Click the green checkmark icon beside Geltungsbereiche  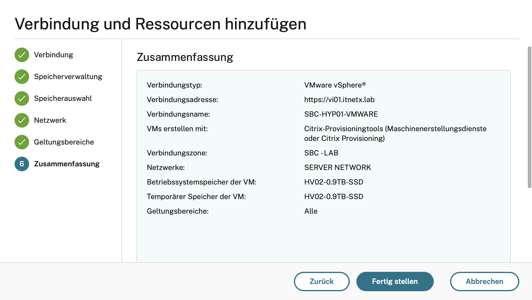point(22,142)
